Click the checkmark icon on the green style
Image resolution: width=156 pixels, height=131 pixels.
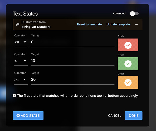tap(128, 64)
